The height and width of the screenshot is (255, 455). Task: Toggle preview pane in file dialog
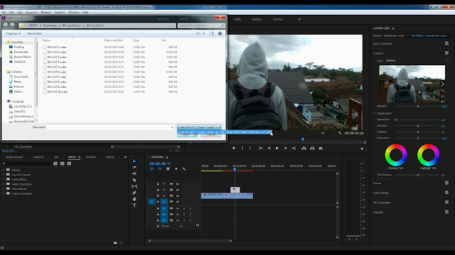[212, 33]
